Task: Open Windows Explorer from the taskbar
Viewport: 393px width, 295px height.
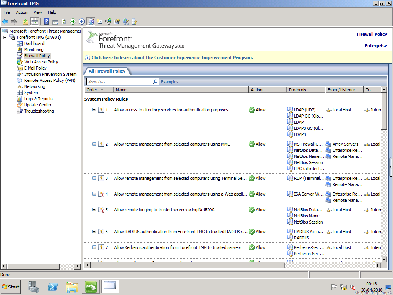Action: pos(72,287)
